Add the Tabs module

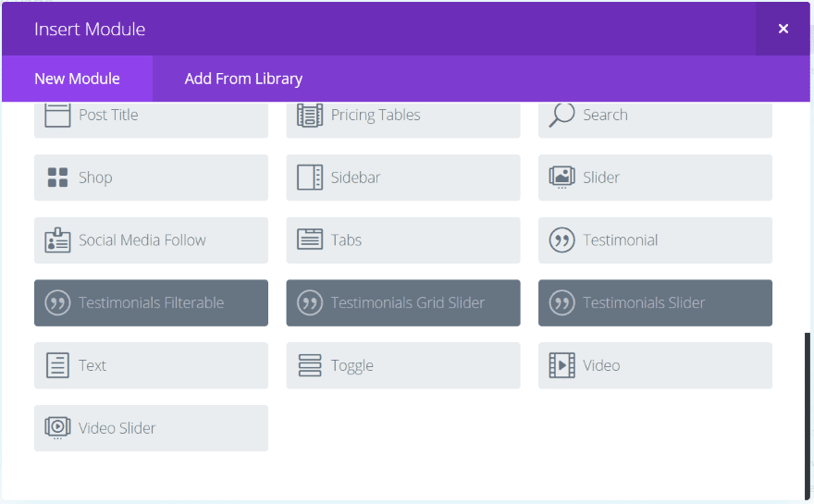coord(402,240)
